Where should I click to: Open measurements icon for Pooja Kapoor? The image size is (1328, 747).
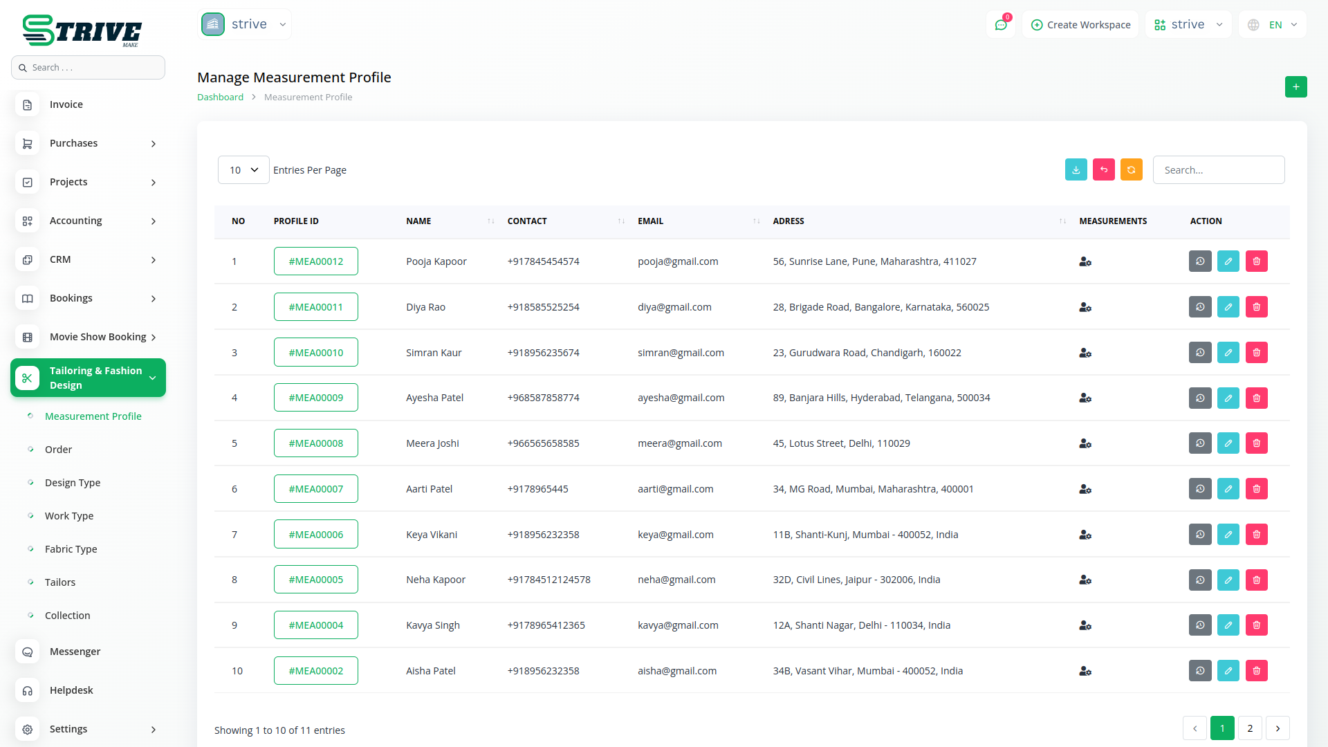tap(1085, 261)
